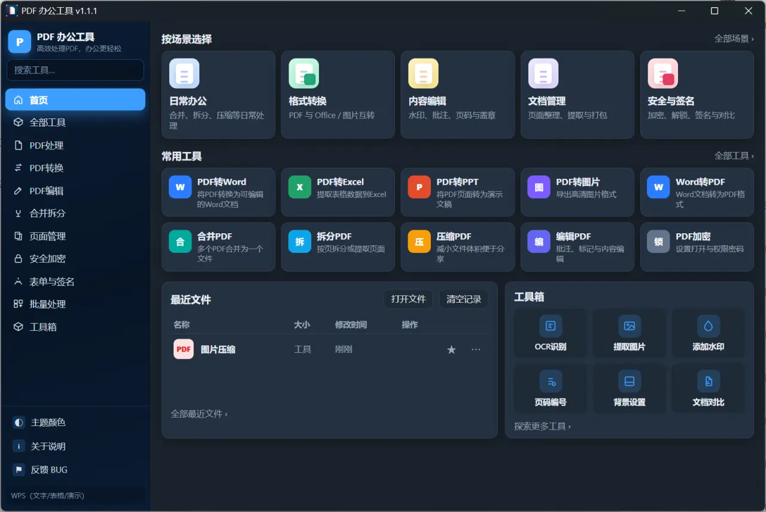This screenshot has height=512, width=766.
Task: Launch the 拆分PDF tool icon
Action: click(300, 242)
